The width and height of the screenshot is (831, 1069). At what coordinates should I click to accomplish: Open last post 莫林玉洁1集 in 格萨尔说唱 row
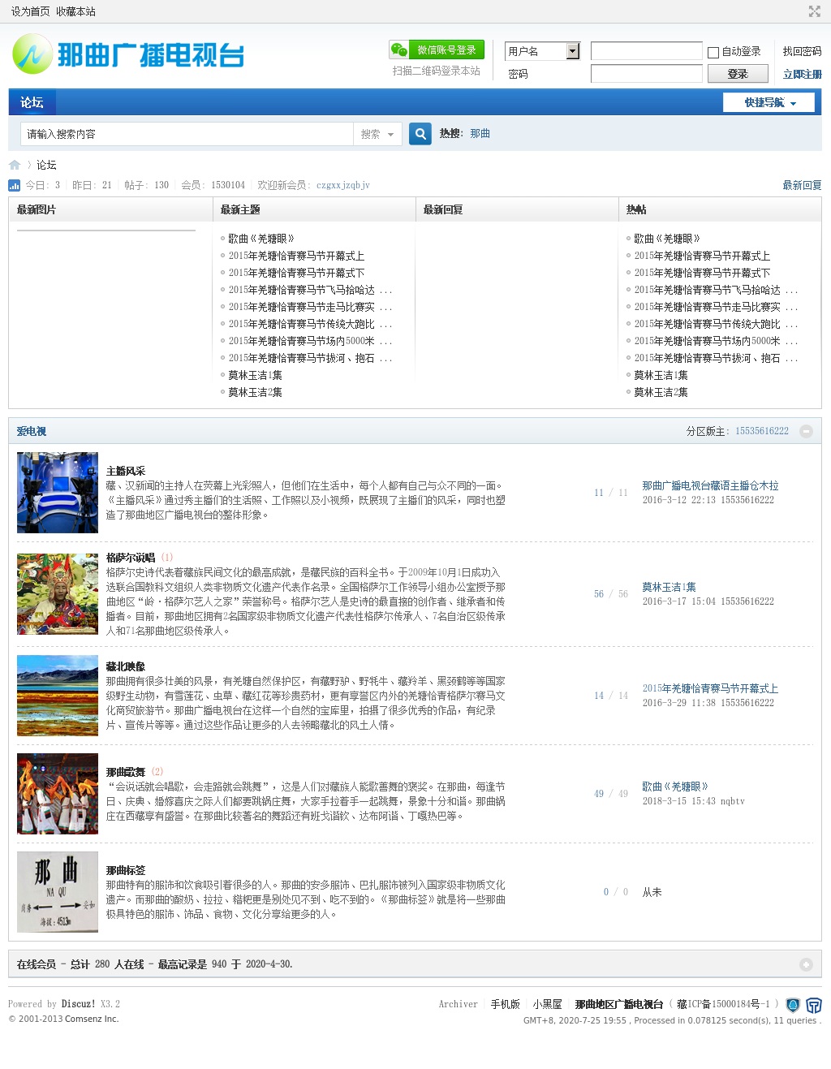coord(669,587)
